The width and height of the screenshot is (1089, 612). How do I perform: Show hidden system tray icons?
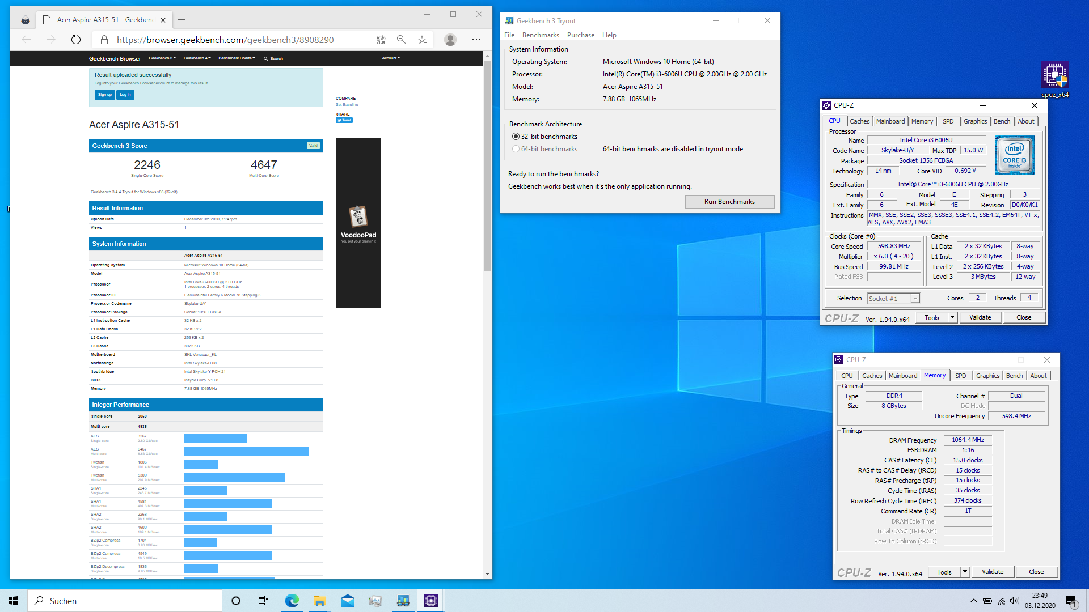974,601
